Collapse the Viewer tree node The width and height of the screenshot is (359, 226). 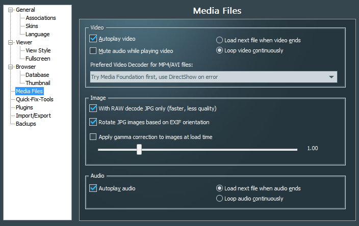tap(11, 42)
